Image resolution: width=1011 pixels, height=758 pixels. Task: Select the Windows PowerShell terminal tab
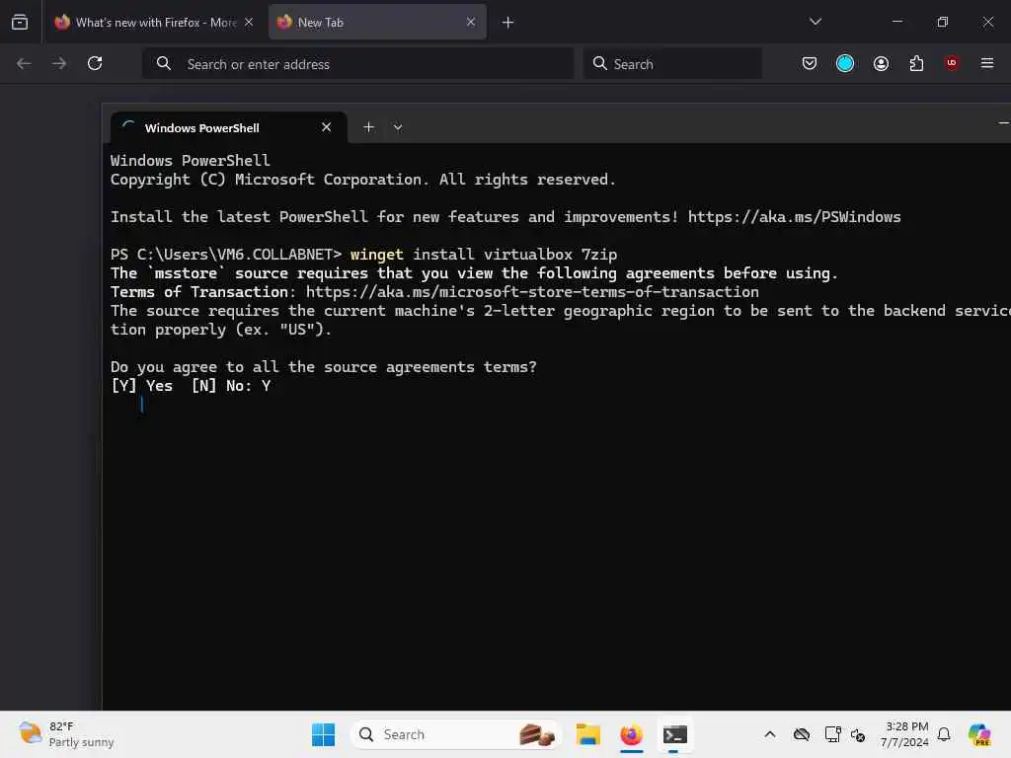[x=228, y=127]
